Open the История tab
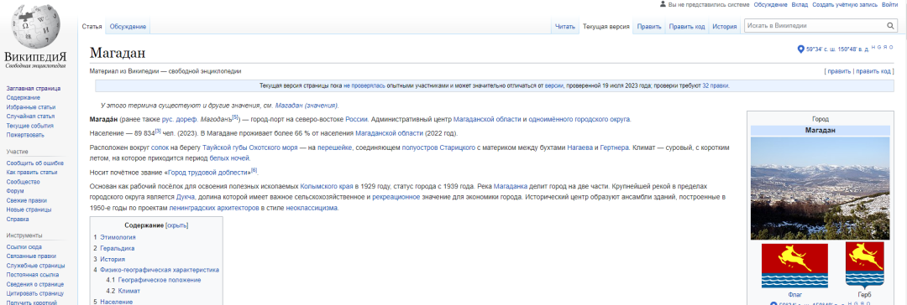The image size is (907, 305). pos(724,27)
